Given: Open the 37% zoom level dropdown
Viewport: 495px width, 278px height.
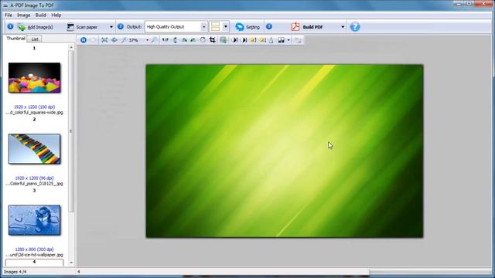Looking at the screenshot, I should tap(147, 40).
